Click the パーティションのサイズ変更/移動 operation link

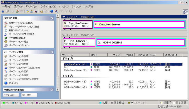click(24, 68)
